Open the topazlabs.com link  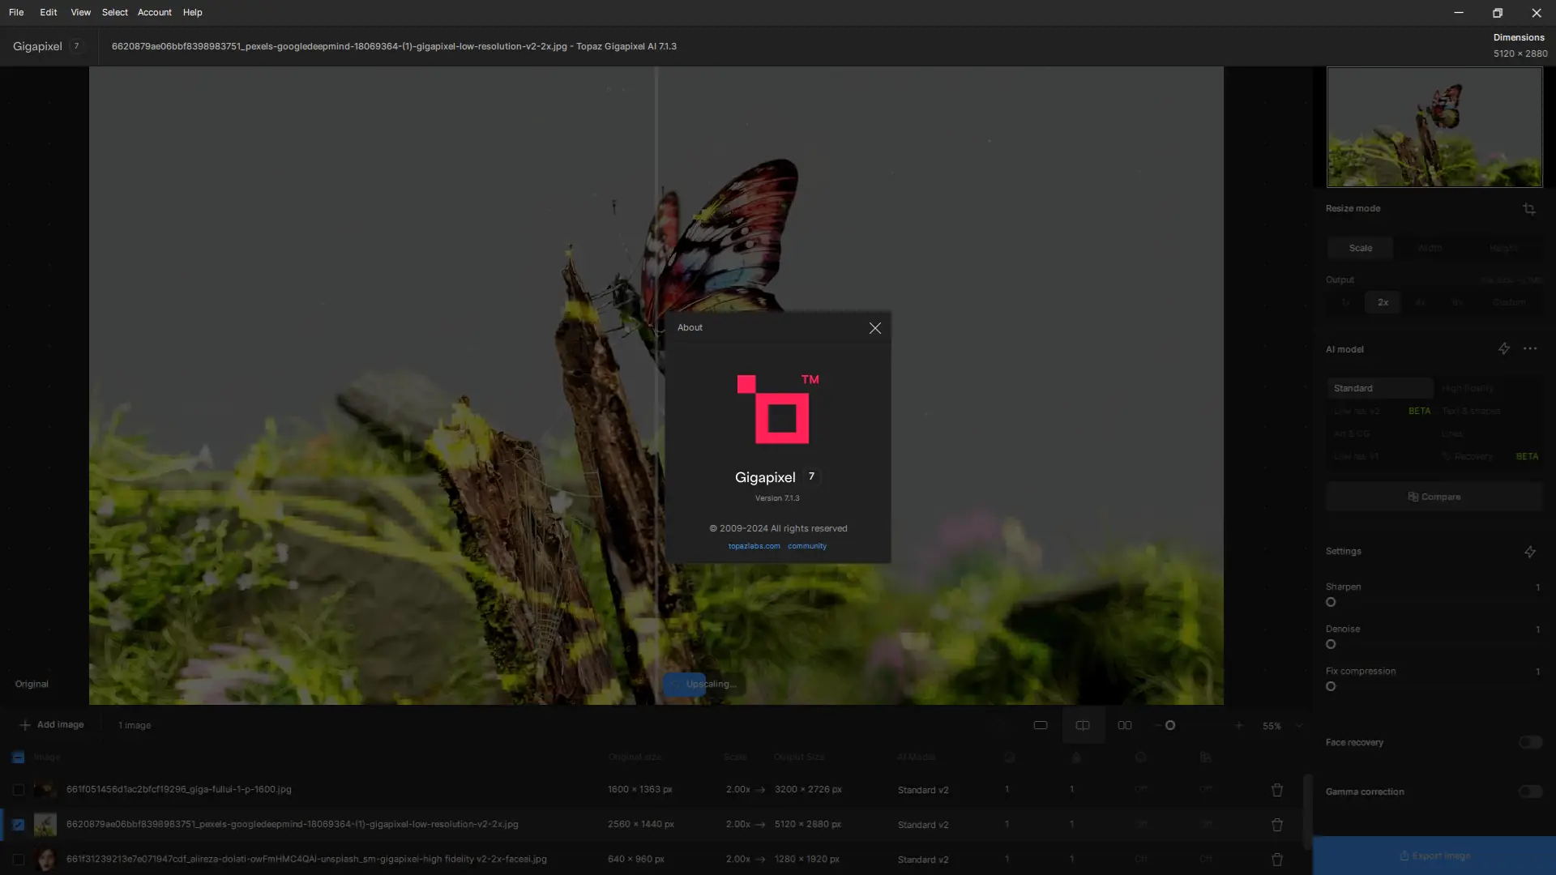[x=754, y=546]
